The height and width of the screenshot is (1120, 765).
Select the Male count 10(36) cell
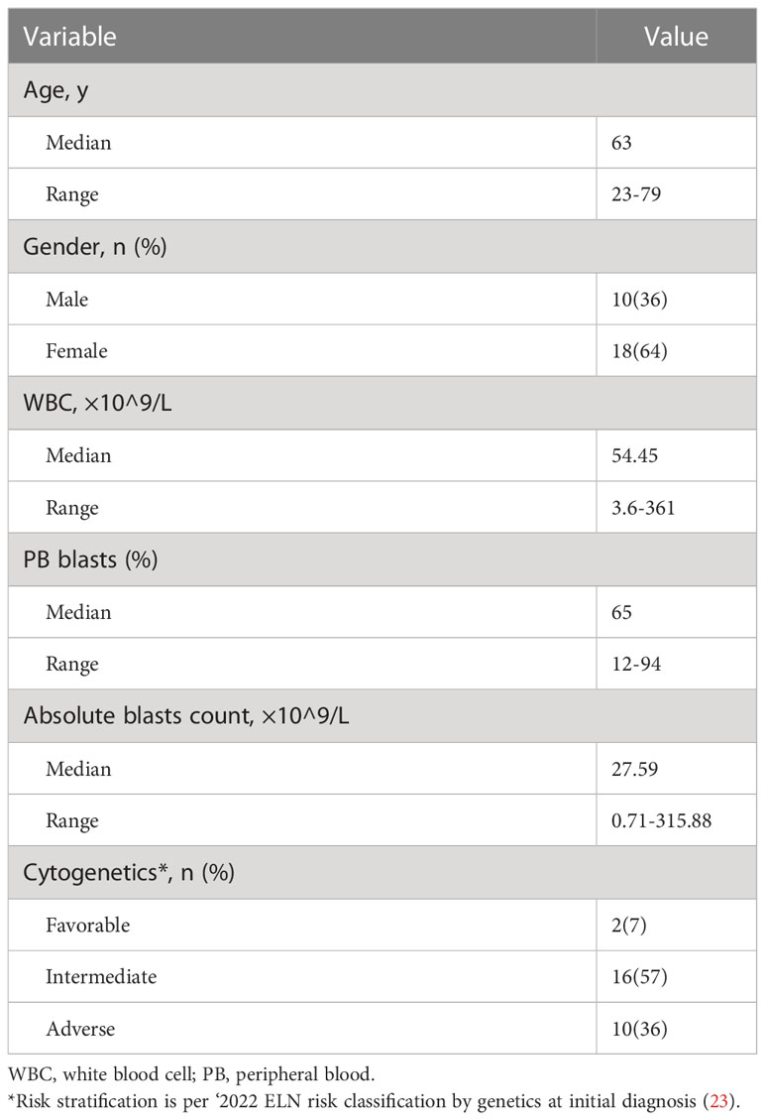676,299
